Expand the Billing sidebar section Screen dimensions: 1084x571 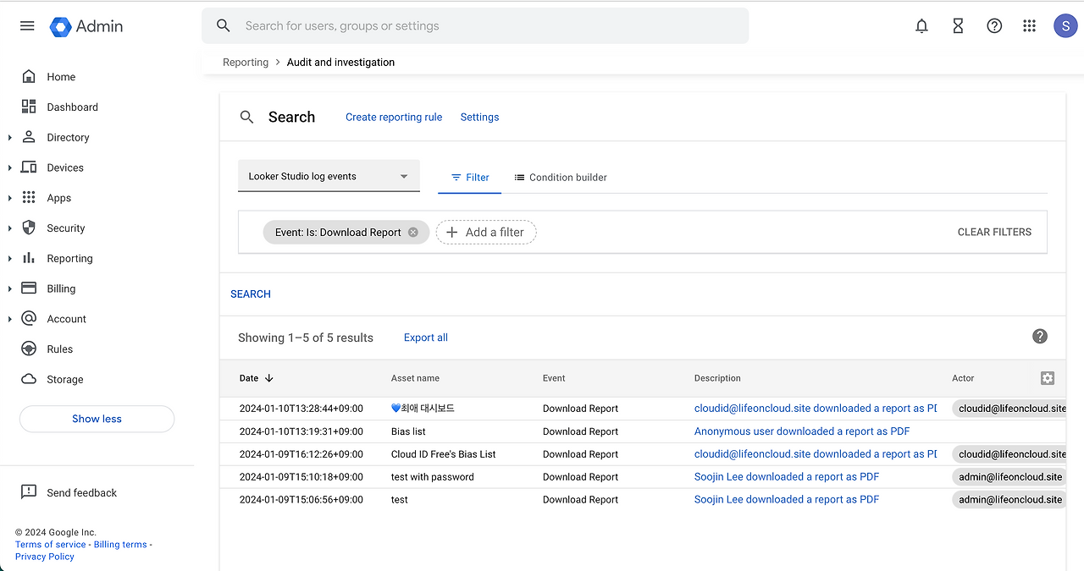(10, 288)
